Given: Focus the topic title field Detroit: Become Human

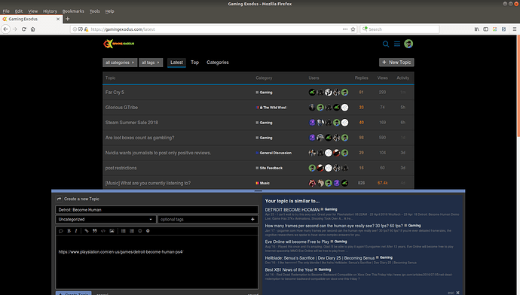Looking at the screenshot, I should 157,209.
